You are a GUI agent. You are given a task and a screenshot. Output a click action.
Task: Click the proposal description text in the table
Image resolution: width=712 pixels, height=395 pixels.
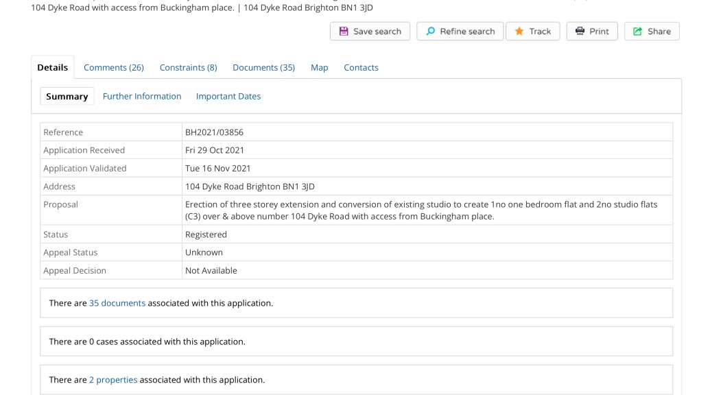[x=420, y=210]
